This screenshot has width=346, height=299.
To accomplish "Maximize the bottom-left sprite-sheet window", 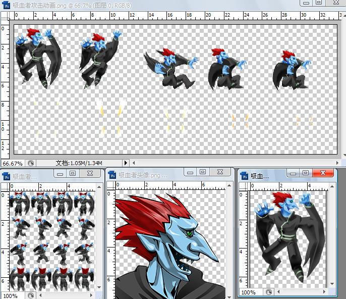I will tap(73, 173).
